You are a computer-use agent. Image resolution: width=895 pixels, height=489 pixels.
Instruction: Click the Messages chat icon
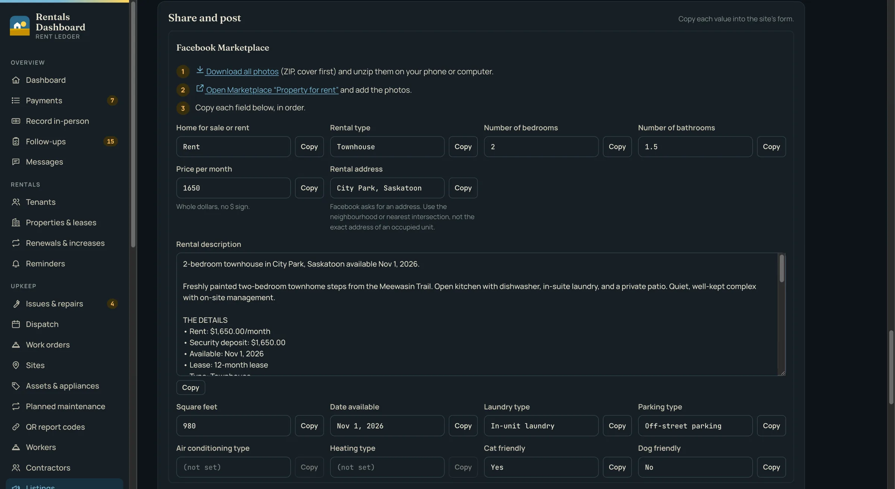click(x=16, y=162)
